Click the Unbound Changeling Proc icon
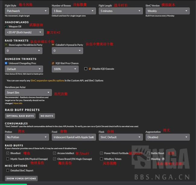 click(x=6, y=63)
